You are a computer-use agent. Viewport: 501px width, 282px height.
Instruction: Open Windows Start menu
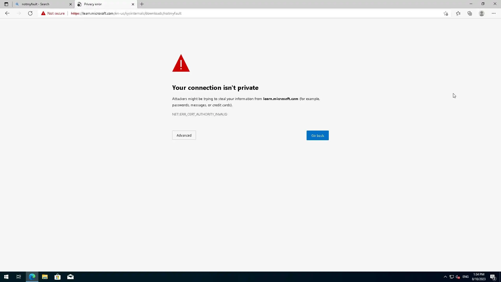click(x=6, y=277)
